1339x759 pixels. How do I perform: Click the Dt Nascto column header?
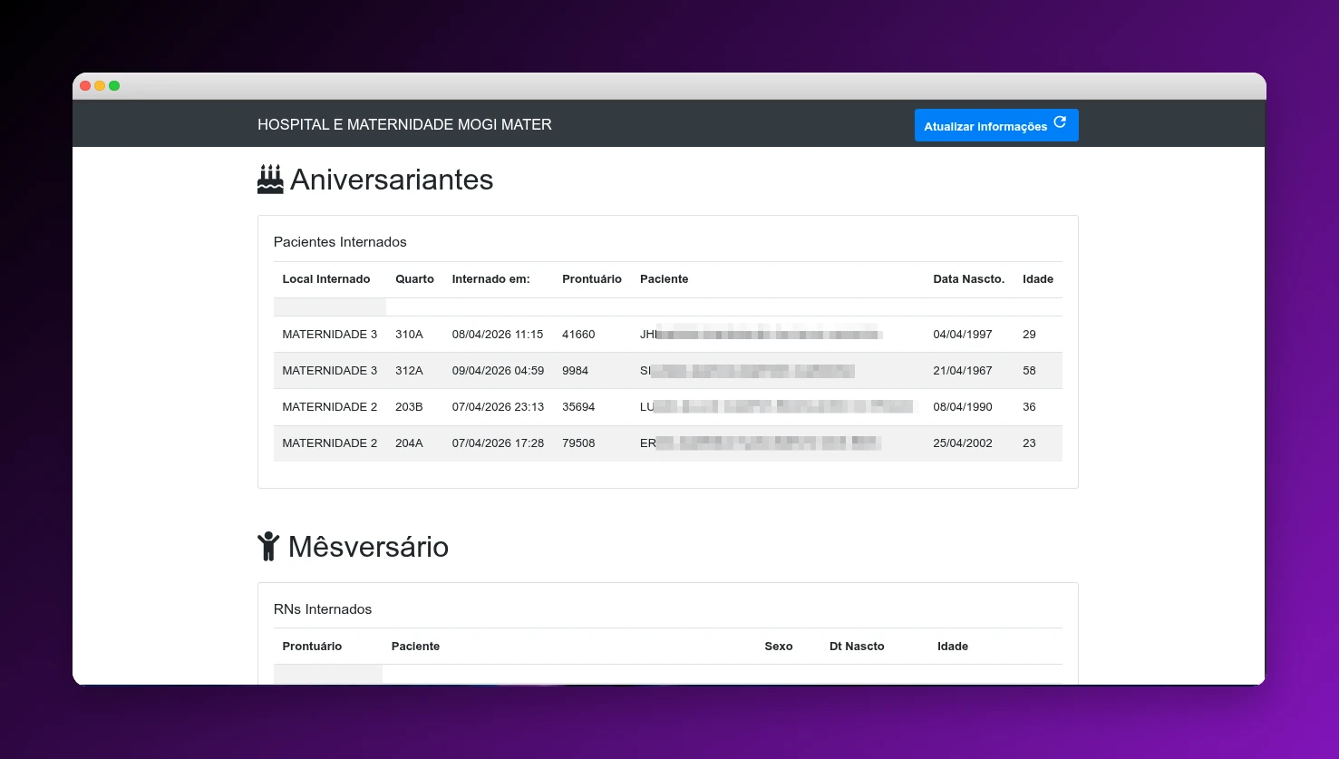tap(857, 647)
